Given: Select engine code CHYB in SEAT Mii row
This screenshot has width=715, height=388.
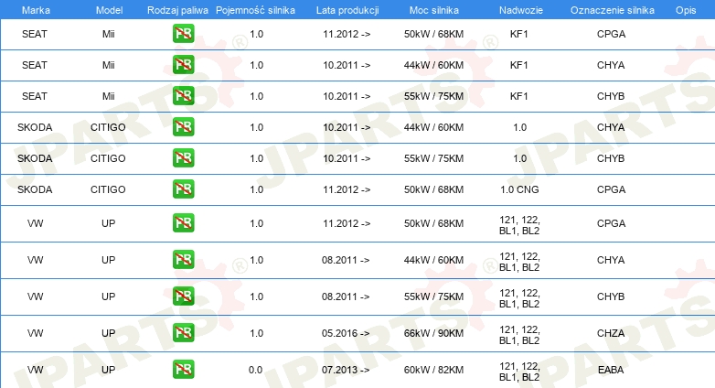Looking at the screenshot, I should pyautogui.click(x=611, y=96).
